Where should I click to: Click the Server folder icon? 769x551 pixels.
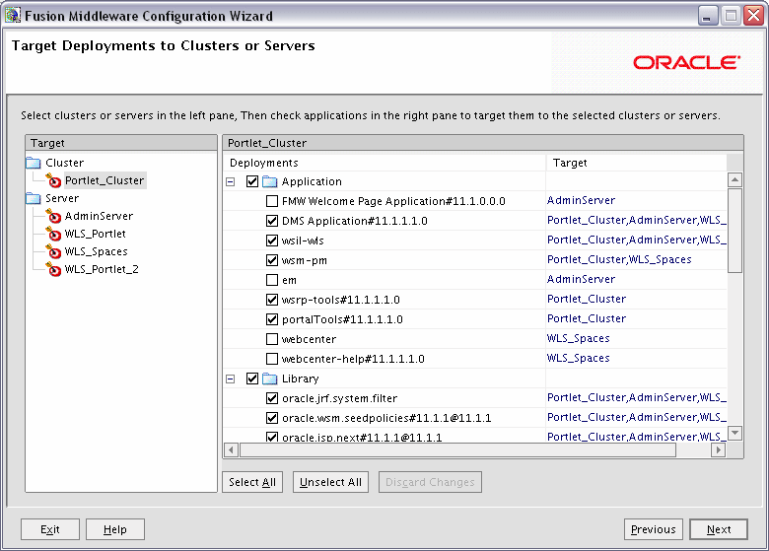coord(34,198)
